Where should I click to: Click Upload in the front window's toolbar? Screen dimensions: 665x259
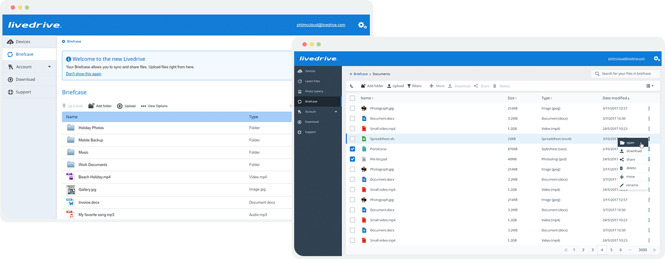tap(395, 86)
